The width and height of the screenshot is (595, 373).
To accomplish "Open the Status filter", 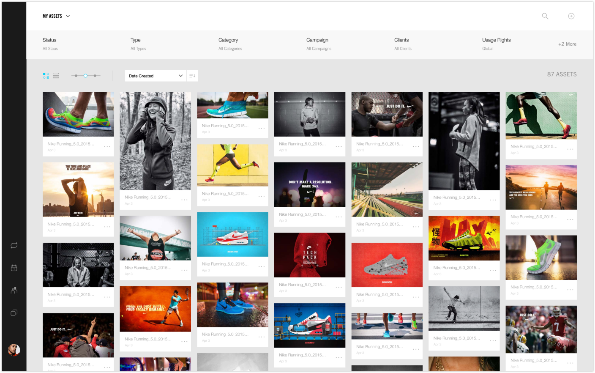I will pos(50,44).
